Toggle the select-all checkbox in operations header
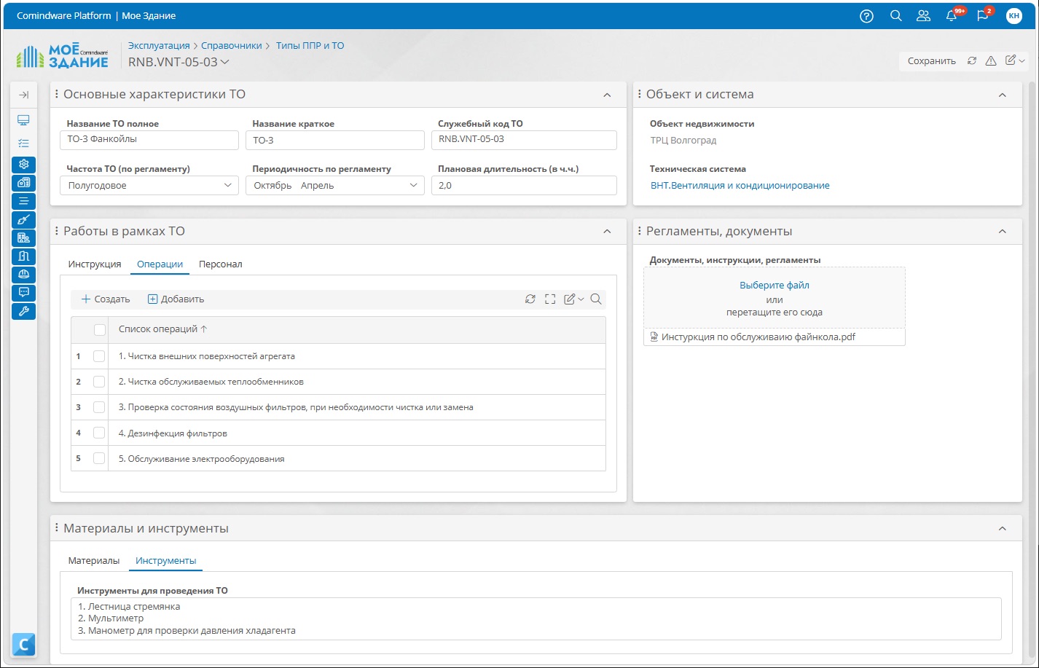Viewport: 1039px width, 668px height. click(x=100, y=330)
